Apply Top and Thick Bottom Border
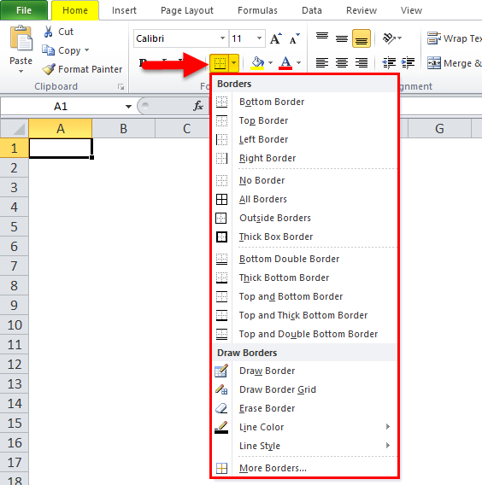 coord(305,315)
